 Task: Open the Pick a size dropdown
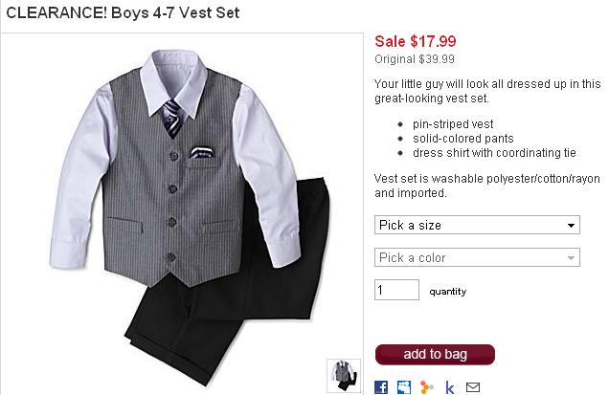point(477,225)
